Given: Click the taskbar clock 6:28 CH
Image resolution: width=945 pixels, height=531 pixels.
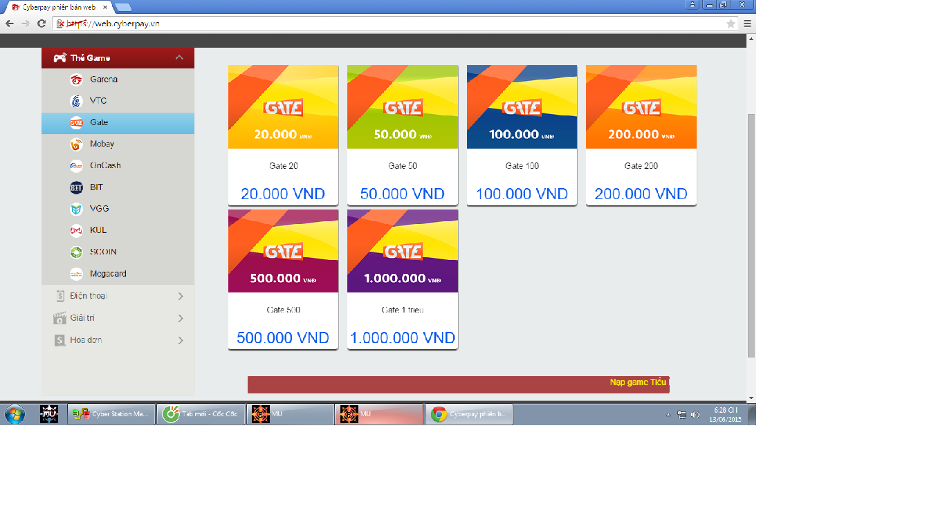Looking at the screenshot, I should click(725, 415).
